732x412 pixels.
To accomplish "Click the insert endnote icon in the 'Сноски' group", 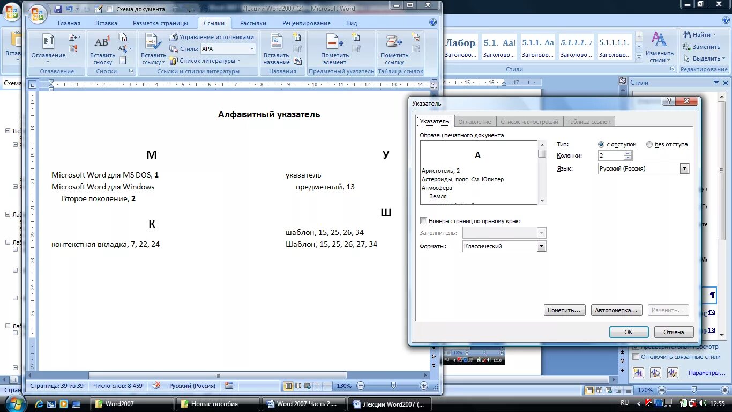I will coord(123,38).
